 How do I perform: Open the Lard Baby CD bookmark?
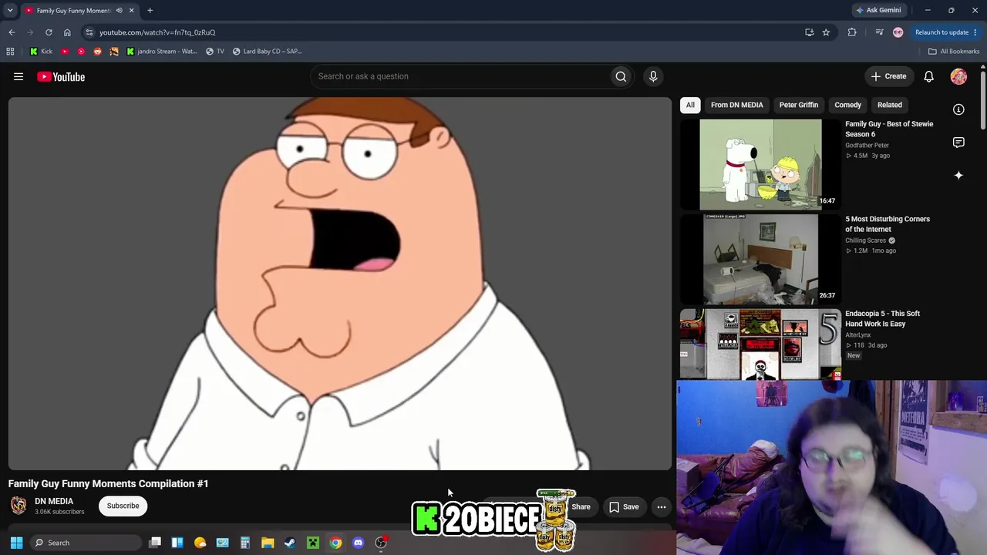click(x=267, y=52)
